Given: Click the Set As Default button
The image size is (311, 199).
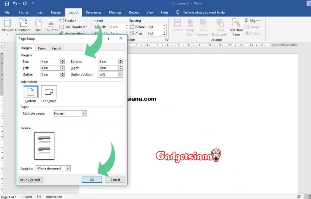Looking at the screenshot, I should tap(30, 180).
